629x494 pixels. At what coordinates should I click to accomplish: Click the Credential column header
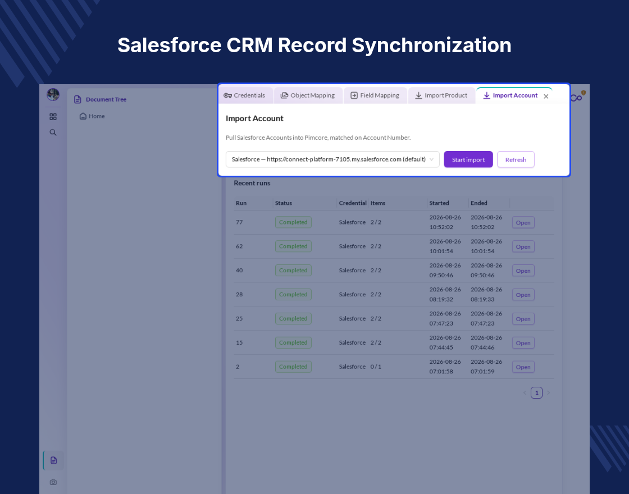(x=353, y=203)
